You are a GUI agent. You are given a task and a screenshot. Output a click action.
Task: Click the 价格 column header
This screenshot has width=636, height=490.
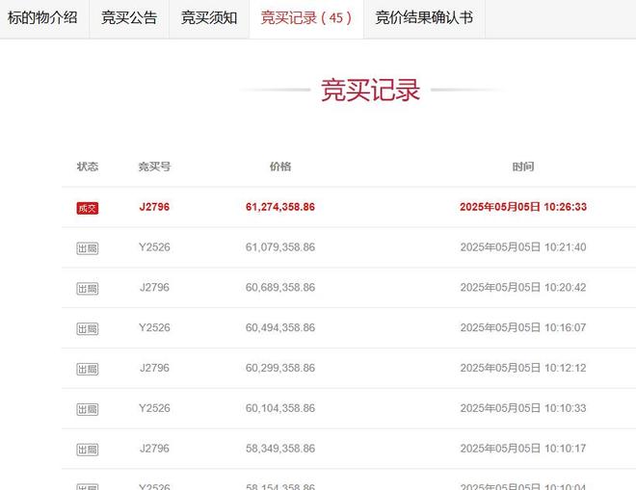point(280,167)
